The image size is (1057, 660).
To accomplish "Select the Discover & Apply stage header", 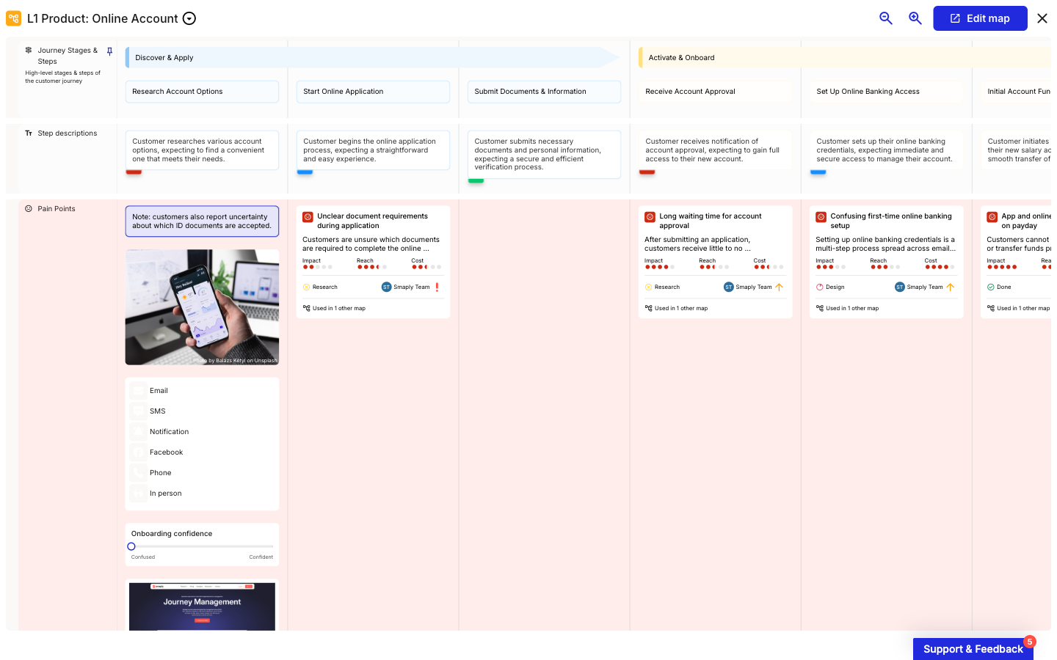I will (373, 58).
